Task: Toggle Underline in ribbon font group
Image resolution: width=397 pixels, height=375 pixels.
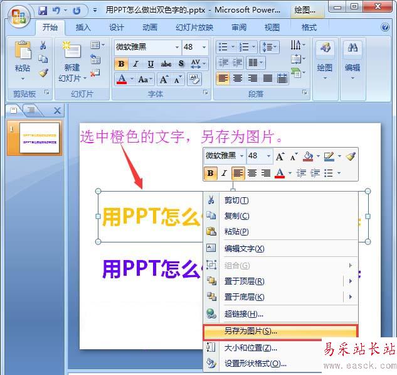Action: point(151,64)
